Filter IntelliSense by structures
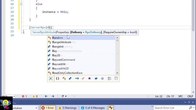The height and width of the screenshot is (110, 196). click(70, 79)
